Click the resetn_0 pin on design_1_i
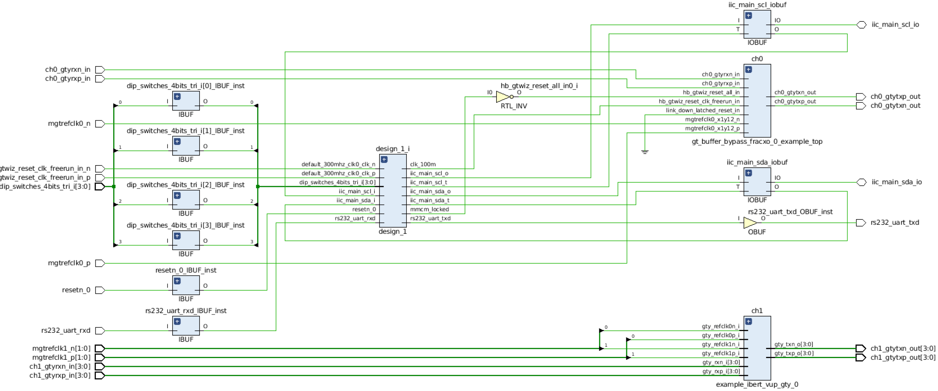This screenshot has height=391, width=938. click(364, 209)
